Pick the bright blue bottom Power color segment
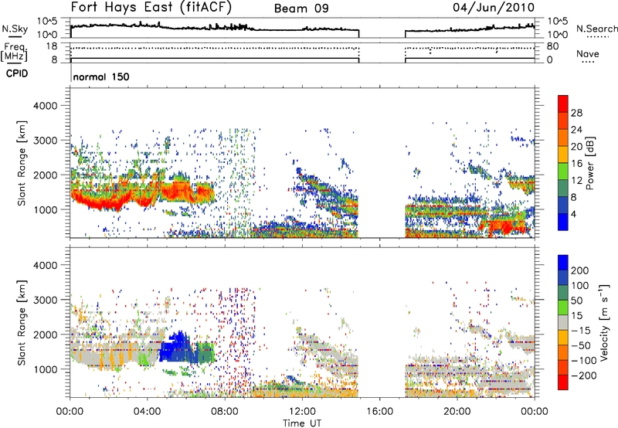Screen dimensions: 618x428 pyautogui.click(x=563, y=222)
